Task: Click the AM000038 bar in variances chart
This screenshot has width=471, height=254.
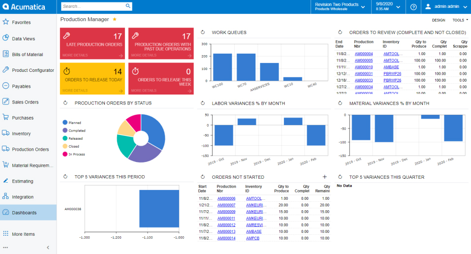Action: [159, 209]
